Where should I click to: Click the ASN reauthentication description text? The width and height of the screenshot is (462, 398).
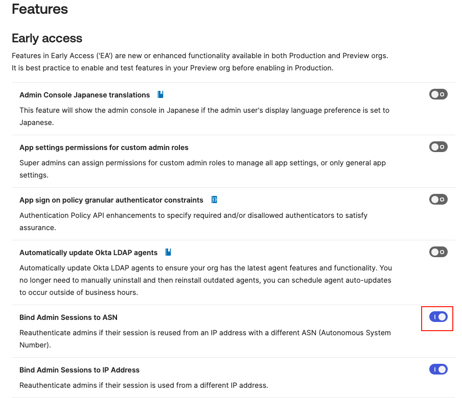pyautogui.click(x=204, y=338)
